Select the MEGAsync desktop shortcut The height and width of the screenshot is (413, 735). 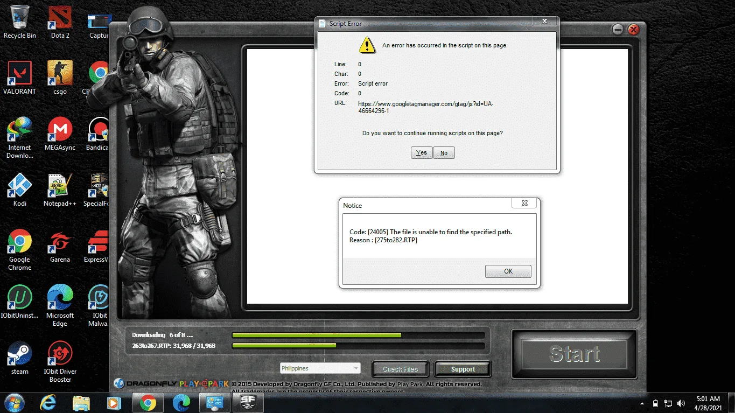tap(60, 134)
